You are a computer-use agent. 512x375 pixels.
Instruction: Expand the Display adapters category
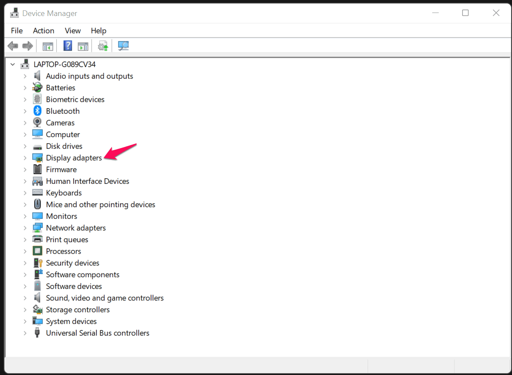point(25,158)
